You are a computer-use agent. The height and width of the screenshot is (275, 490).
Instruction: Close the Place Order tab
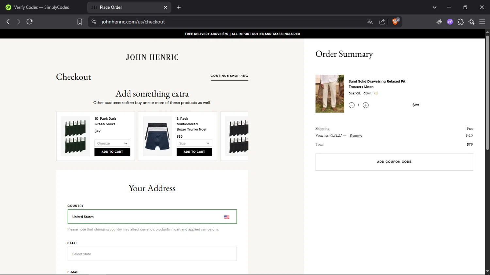click(x=165, y=7)
